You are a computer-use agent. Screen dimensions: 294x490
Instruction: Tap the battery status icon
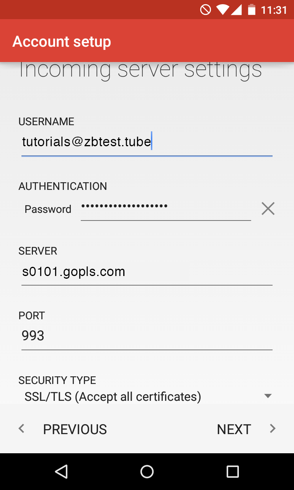pos(252,10)
